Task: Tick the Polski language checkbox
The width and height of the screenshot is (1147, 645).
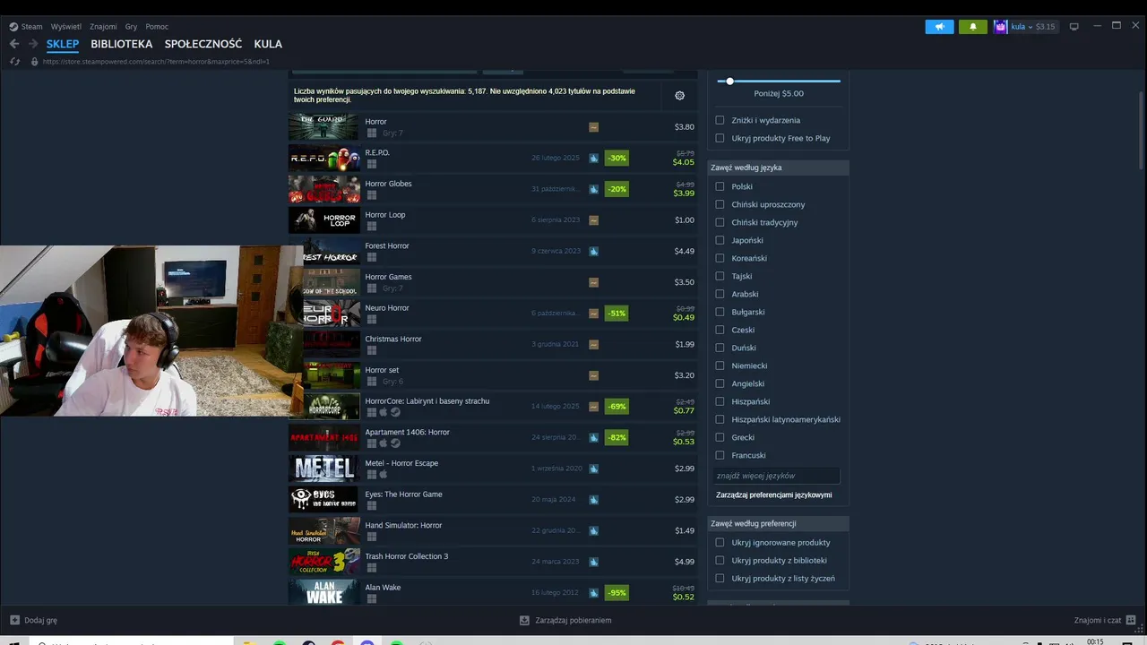Action: (x=720, y=186)
